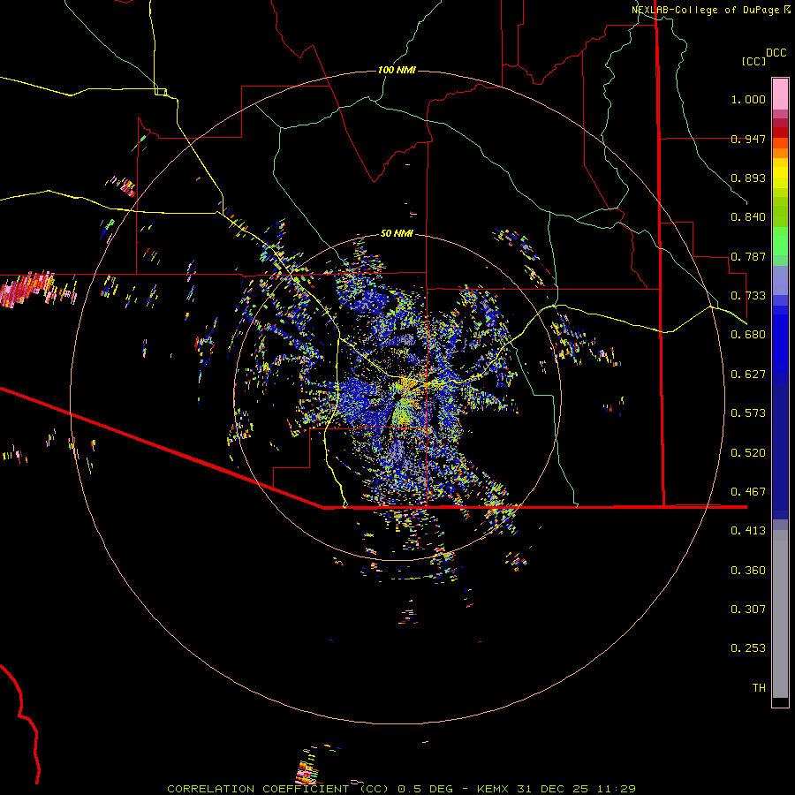The height and width of the screenshot is (795, 795).
Task: Click the NEXLAB-College of DuPage label
Action: pos(706,10)
